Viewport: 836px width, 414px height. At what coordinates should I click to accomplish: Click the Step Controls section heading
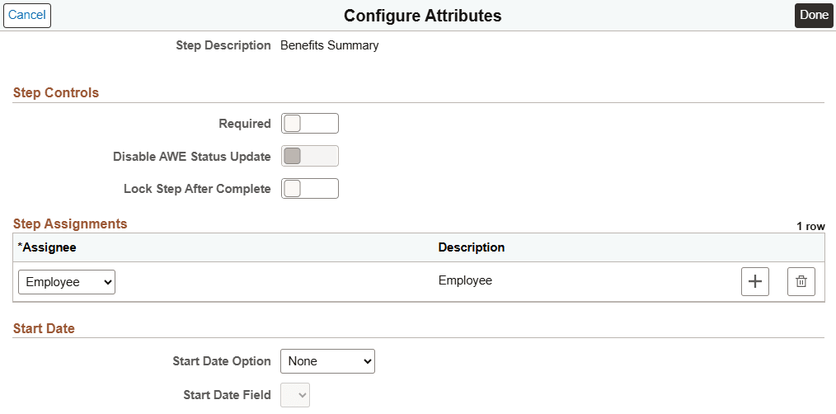pyautogui.click(x=56, y=92)
